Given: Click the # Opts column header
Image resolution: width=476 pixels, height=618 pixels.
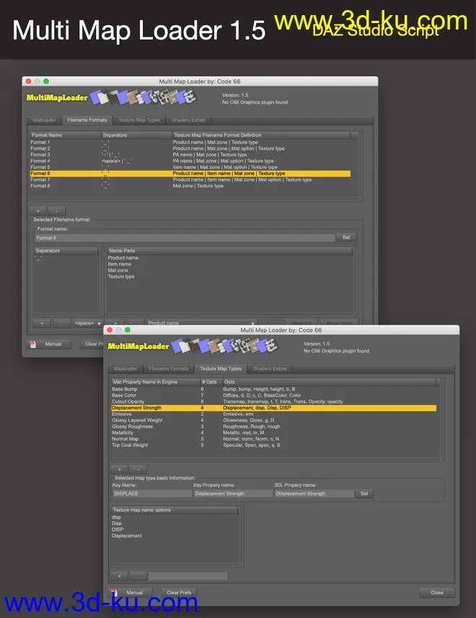Looking at the screenshot, I should (x=208, y=381).
